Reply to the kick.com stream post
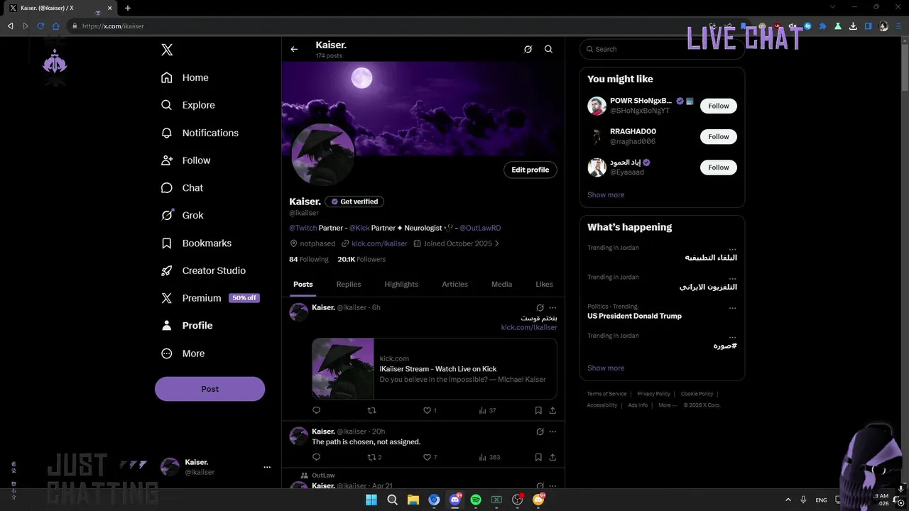The image size is (909, 511). (x=317, y=410)
